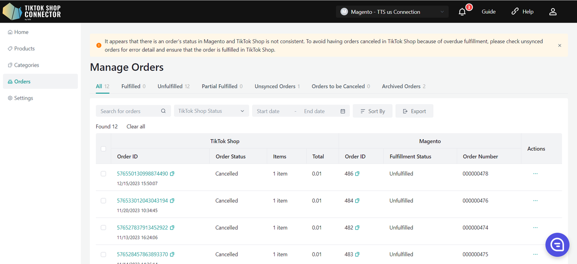Expand the TikTok Shop Status dropdown
Screen dimensions: 577x264
[211, 111]
